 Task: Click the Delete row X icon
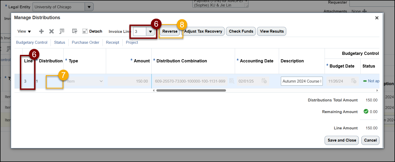click(52, 31)
